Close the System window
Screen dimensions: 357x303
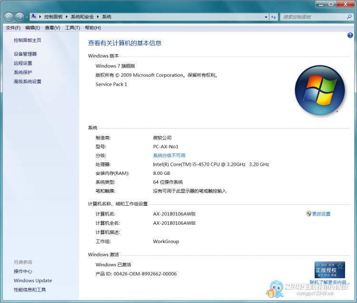coord(345,4)
